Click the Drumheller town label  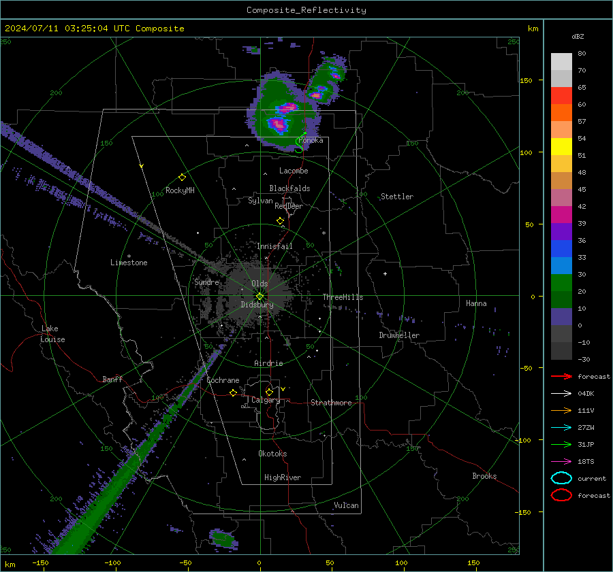[399, 335]
